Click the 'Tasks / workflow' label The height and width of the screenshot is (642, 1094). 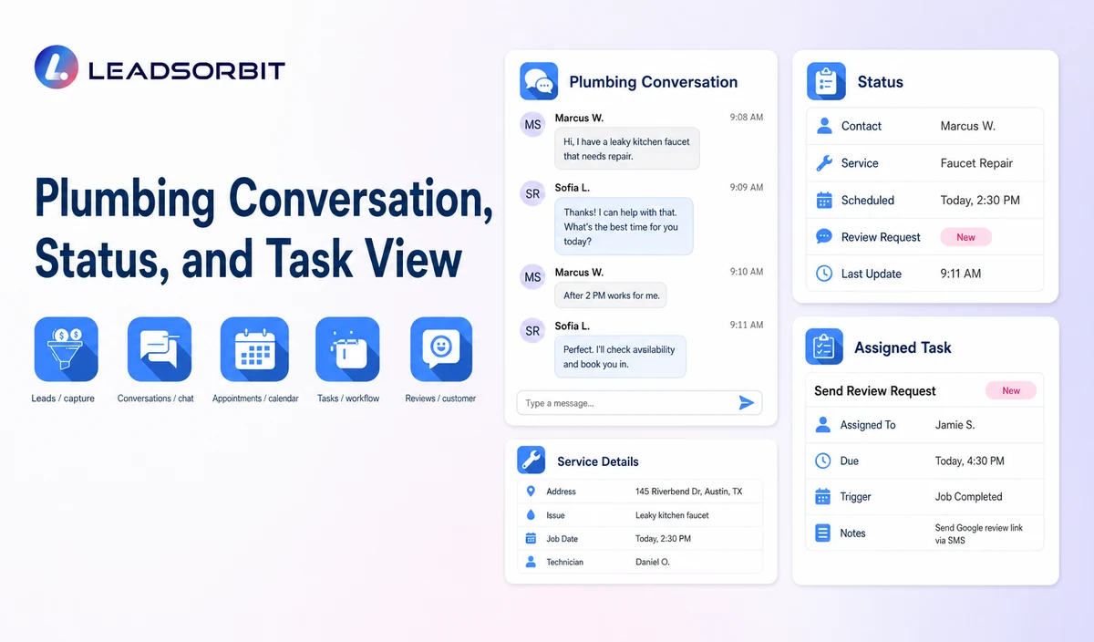[348, 399]
